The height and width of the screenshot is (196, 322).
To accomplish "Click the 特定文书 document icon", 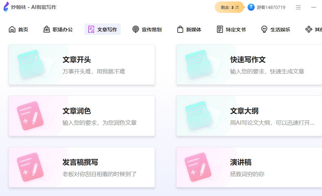I will 220,29.
